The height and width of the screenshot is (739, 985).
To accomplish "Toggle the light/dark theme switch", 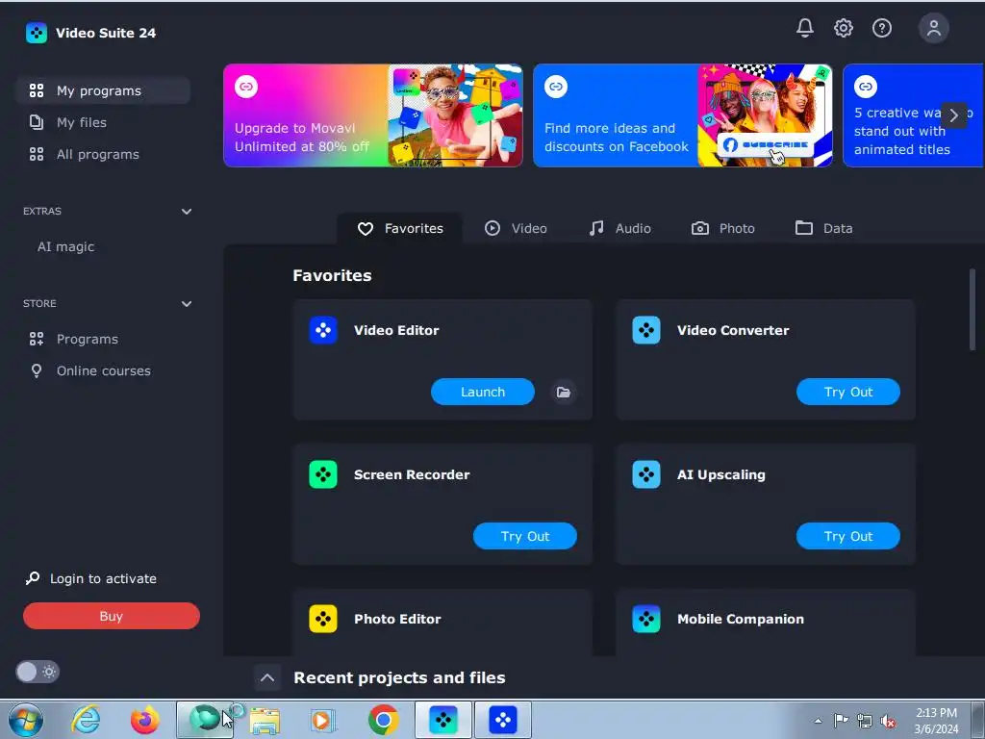I will pos(38,672).
